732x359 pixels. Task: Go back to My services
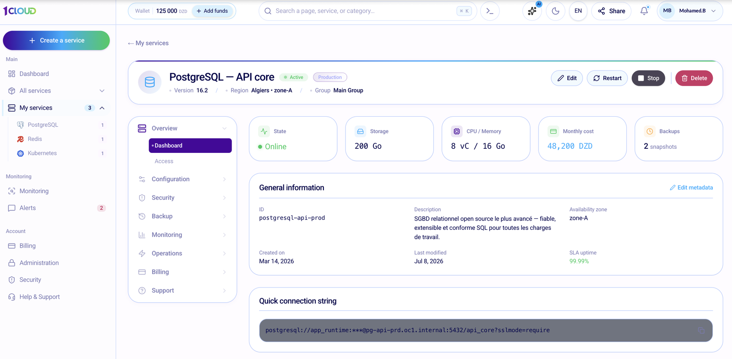tap(148, 43)
